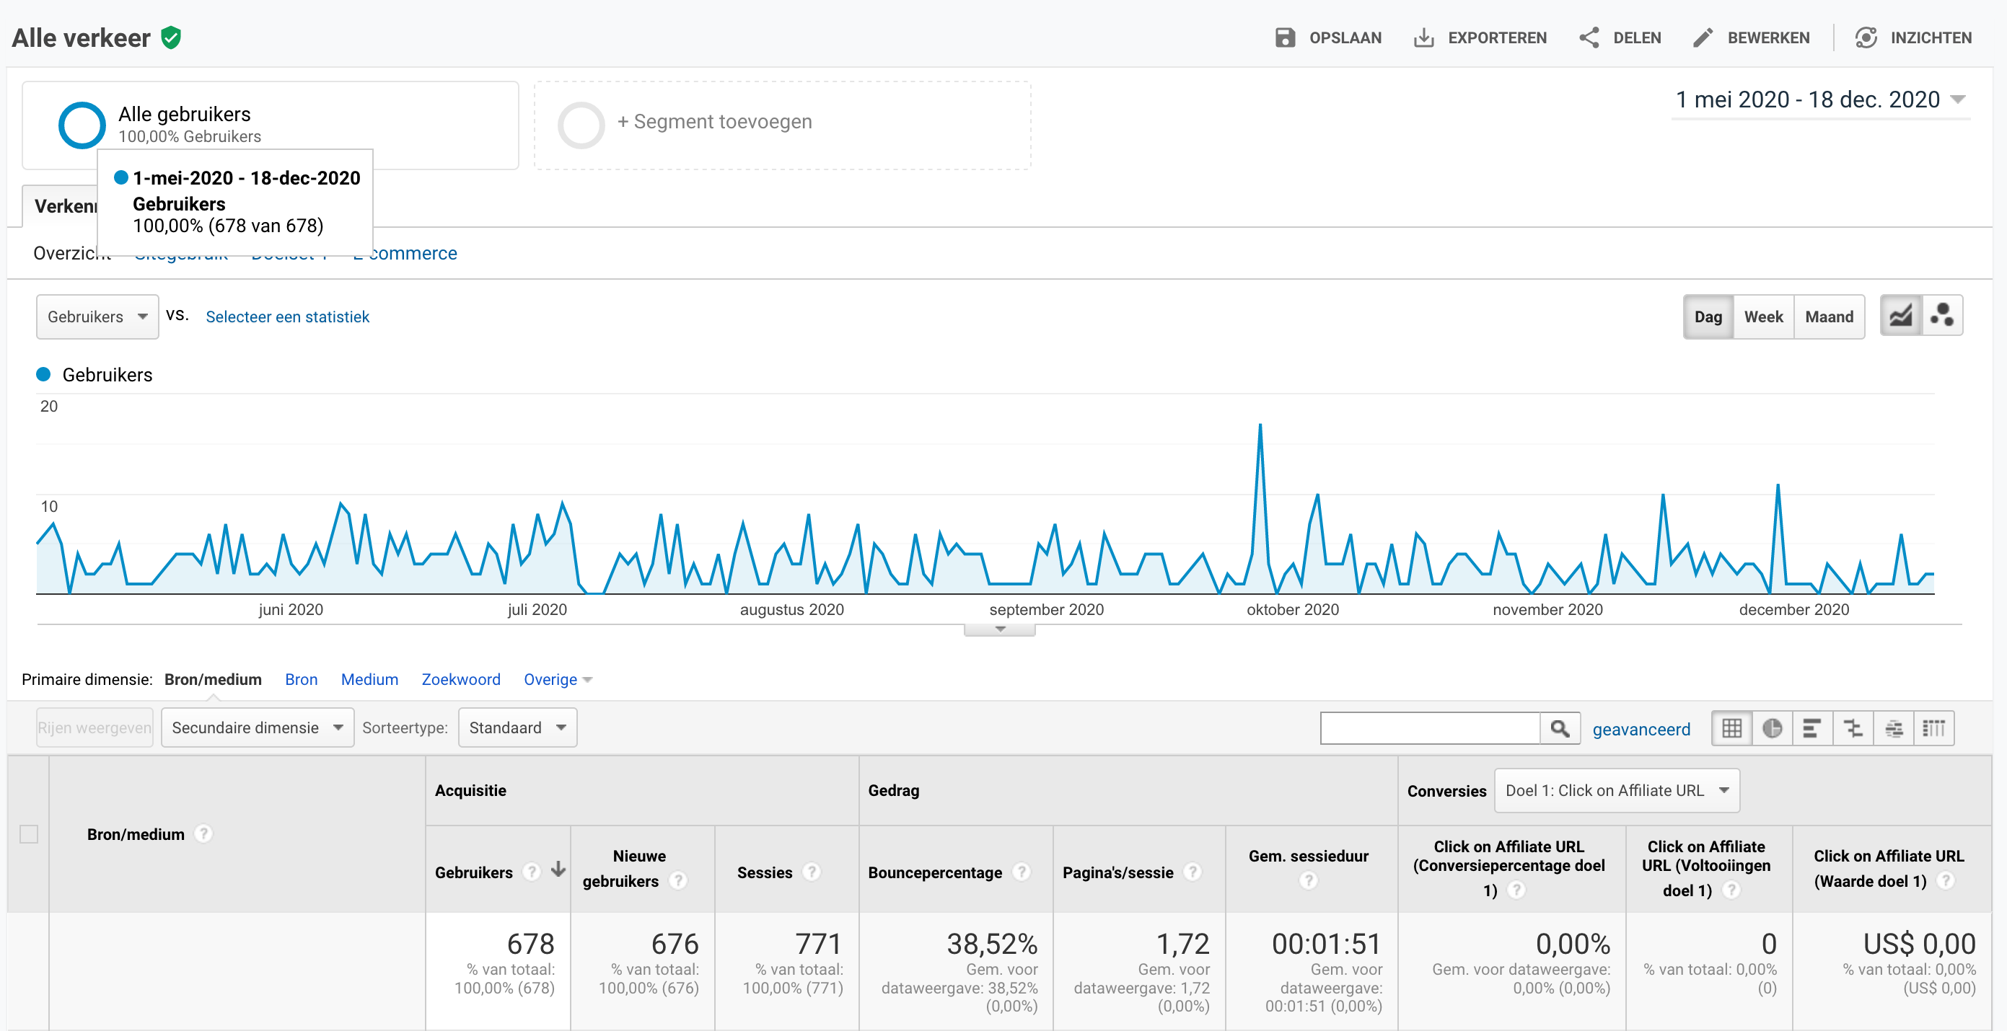Viewport: 2007px width, 1031px height.
Task: Expand the chart annotations drawer arrow
Action: pos(1000,629)
